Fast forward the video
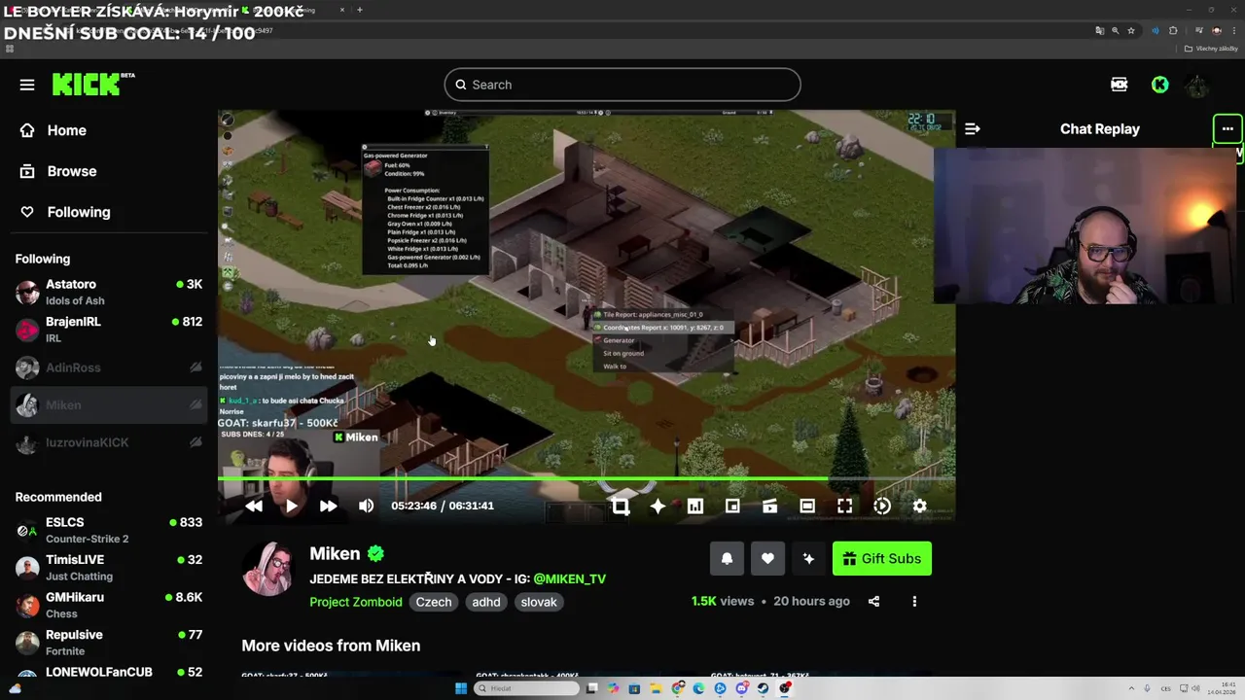The image size is (1245, 700). [x=328, y=506]
